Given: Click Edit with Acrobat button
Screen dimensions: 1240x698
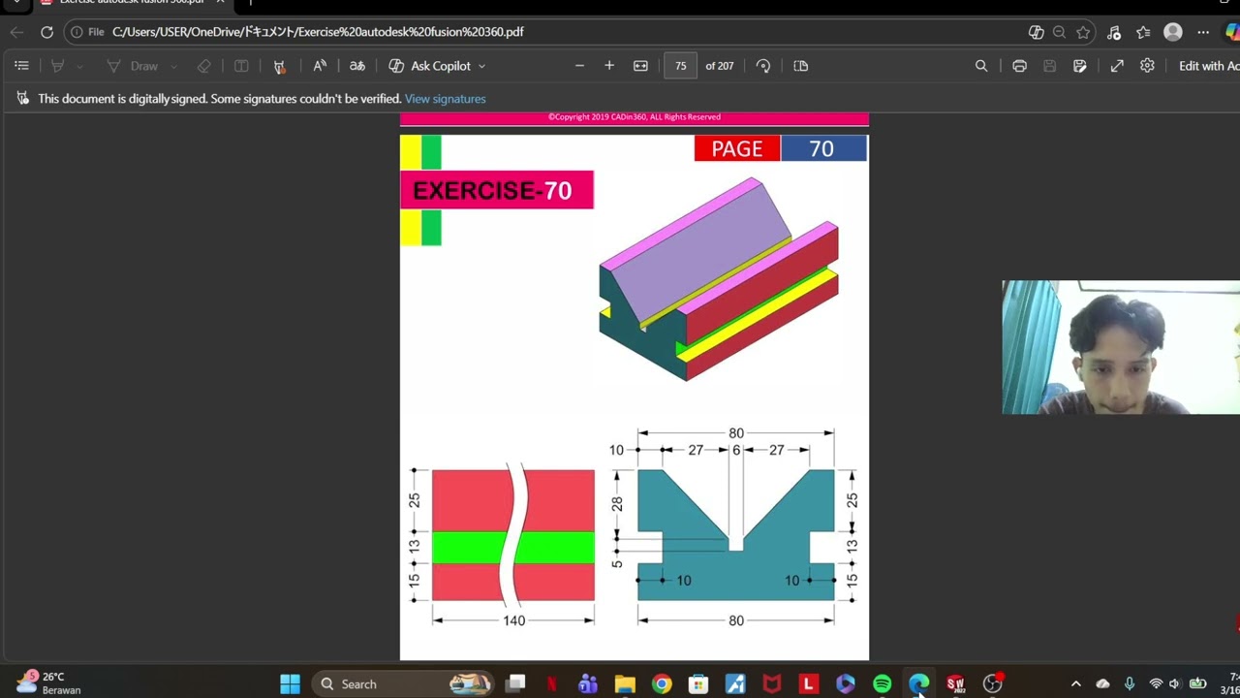Looking at the screenshot, I should click(1208, 66).
